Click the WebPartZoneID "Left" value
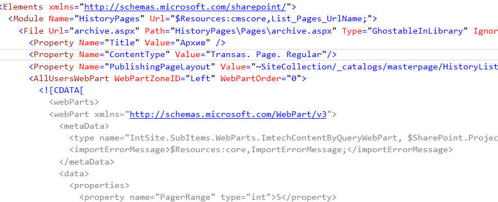The image size is (498, 202). pos(200,78)
